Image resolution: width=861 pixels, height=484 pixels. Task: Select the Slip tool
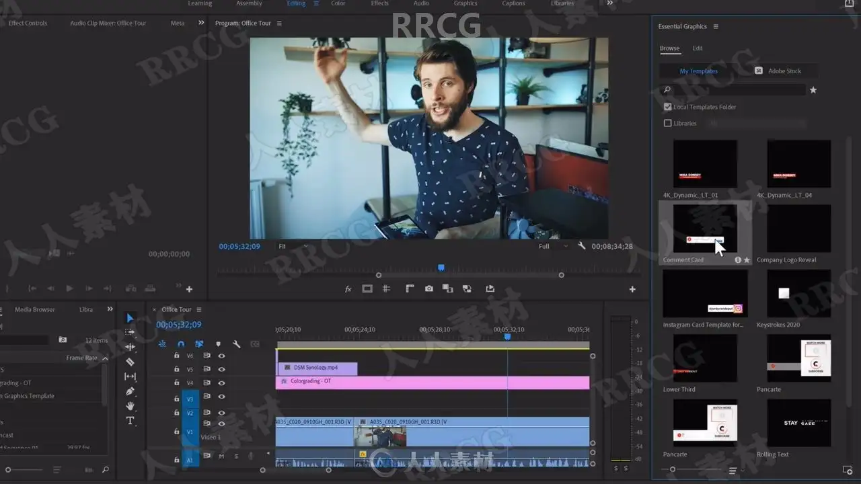130,376
